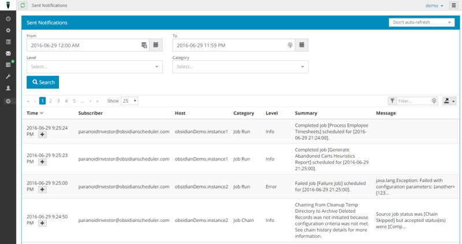Jump to the last results page arrow
Image resolution: width=462 pixels, height=244 pixels.
[98, 101]
